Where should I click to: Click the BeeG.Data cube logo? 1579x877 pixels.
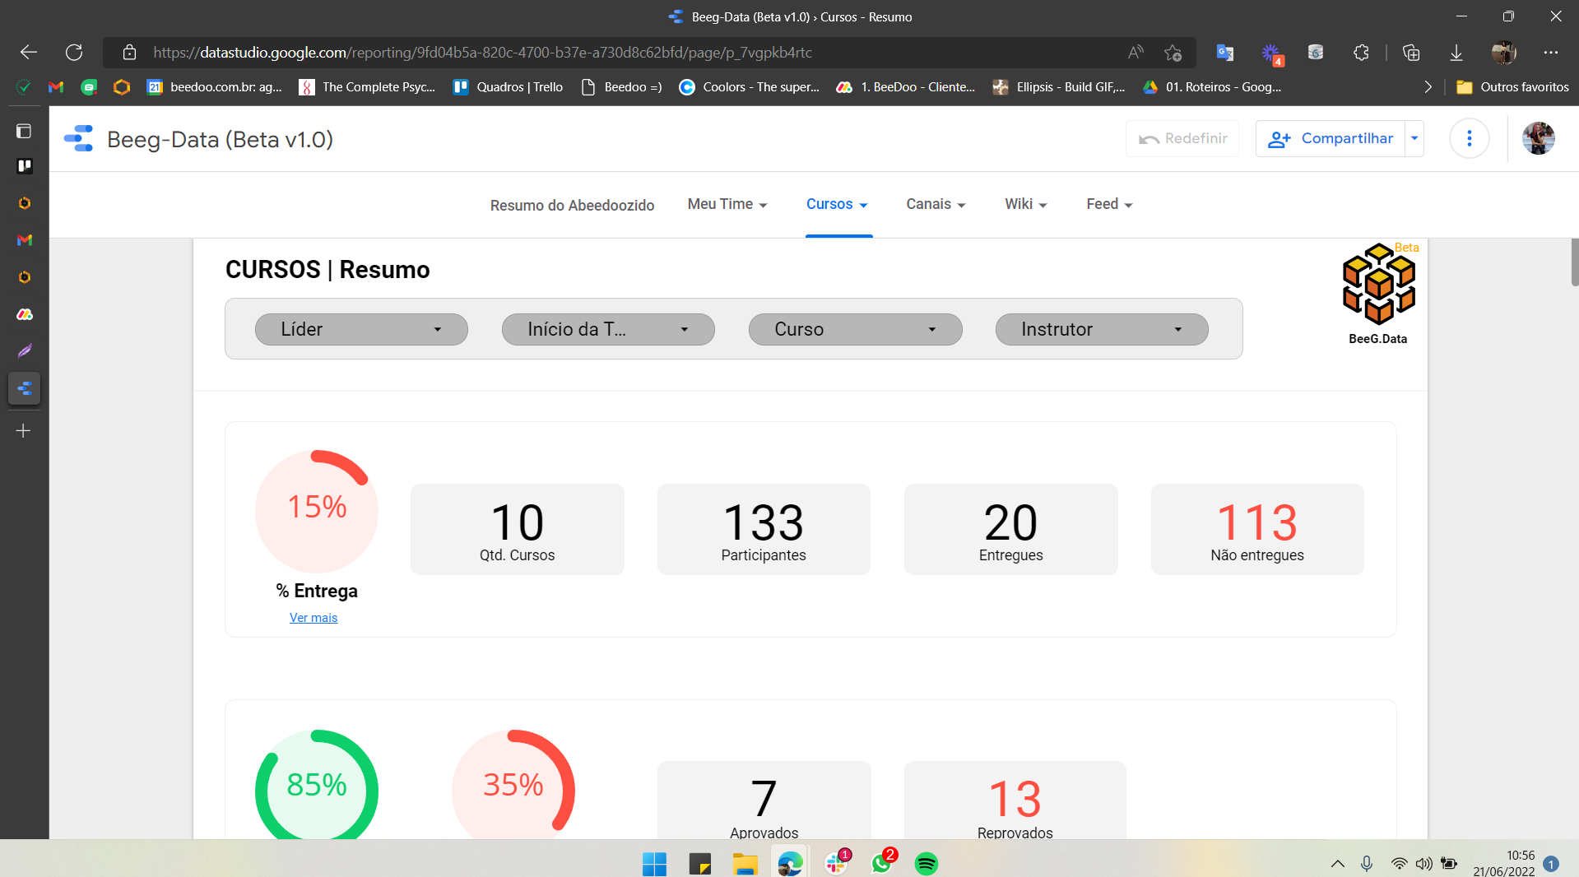point(1378,285)
